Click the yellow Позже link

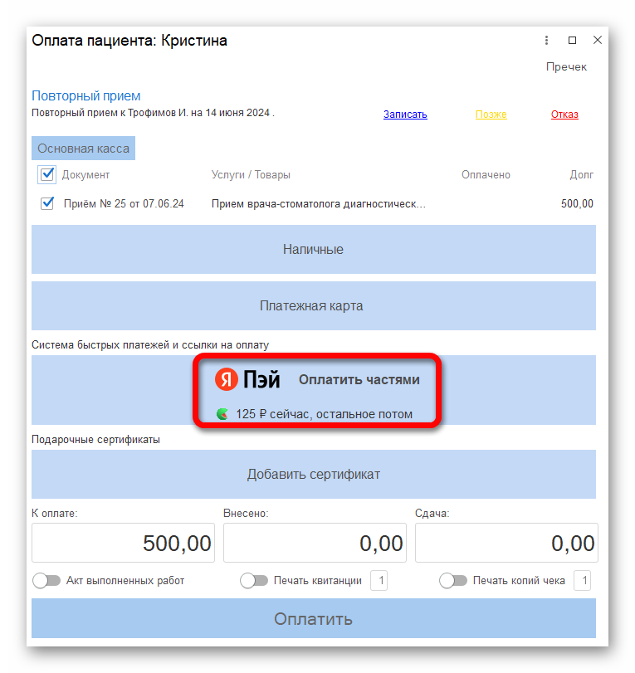point(491,115)
